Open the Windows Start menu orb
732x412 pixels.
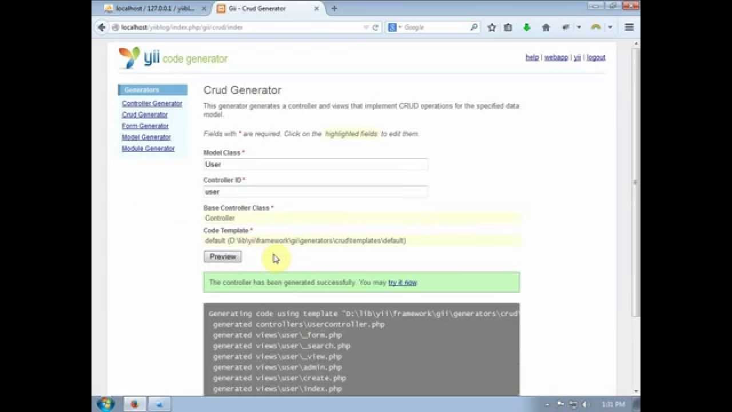pos(106,404)
